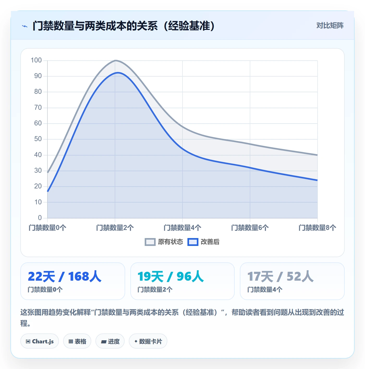Select the 表格 tag chip
This screenshot has height=369, width=365.
coord(77,341)
